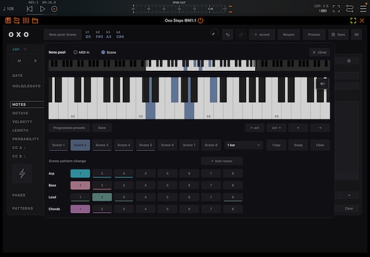The height and width of the screenshot is (257, 370).
Task: Toggle the Auto resync button
Action: point(222,161)
